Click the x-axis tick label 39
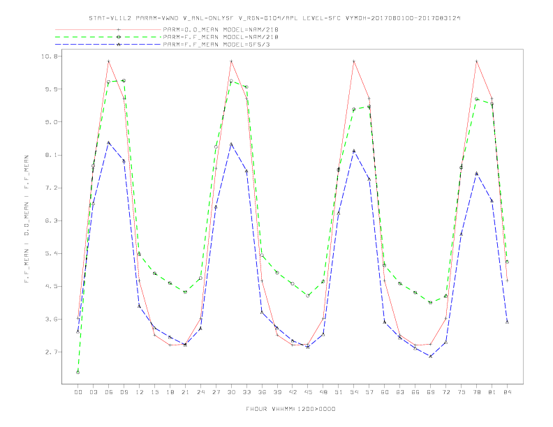This screenshot has height=427, width=553. (277, 392)
